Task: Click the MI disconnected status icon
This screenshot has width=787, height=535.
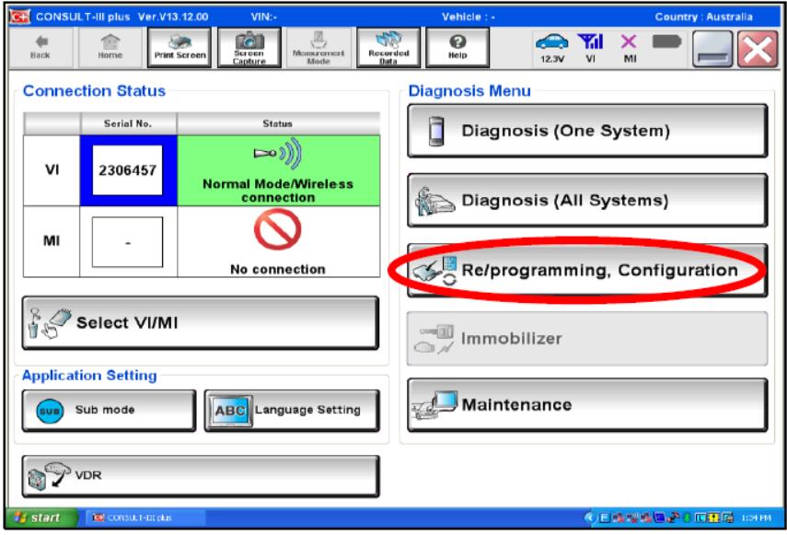Action: 629,48
